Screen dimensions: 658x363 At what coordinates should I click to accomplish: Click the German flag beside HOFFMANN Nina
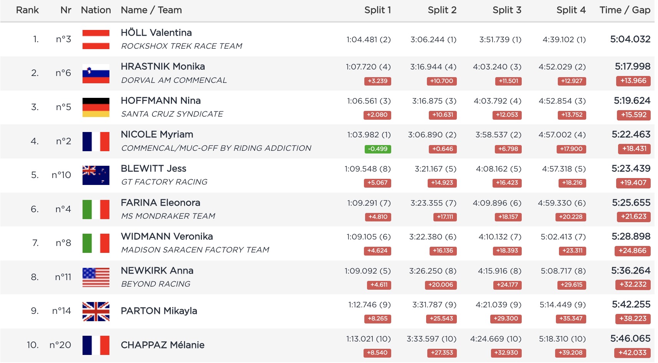pyautogui.click(x=96, y=107)
